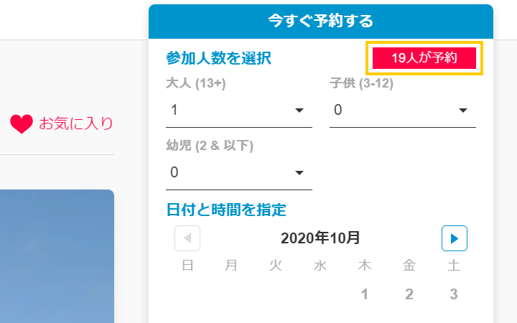517x323 pixels.
Task: Click the 今すぐ予約する header
Action: point(321,22)
